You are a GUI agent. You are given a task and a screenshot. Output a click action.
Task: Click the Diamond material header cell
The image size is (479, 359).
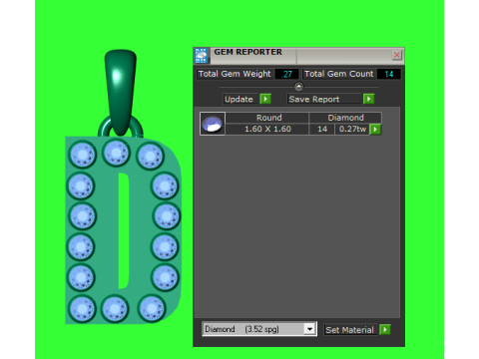click(x=345, y=118)
